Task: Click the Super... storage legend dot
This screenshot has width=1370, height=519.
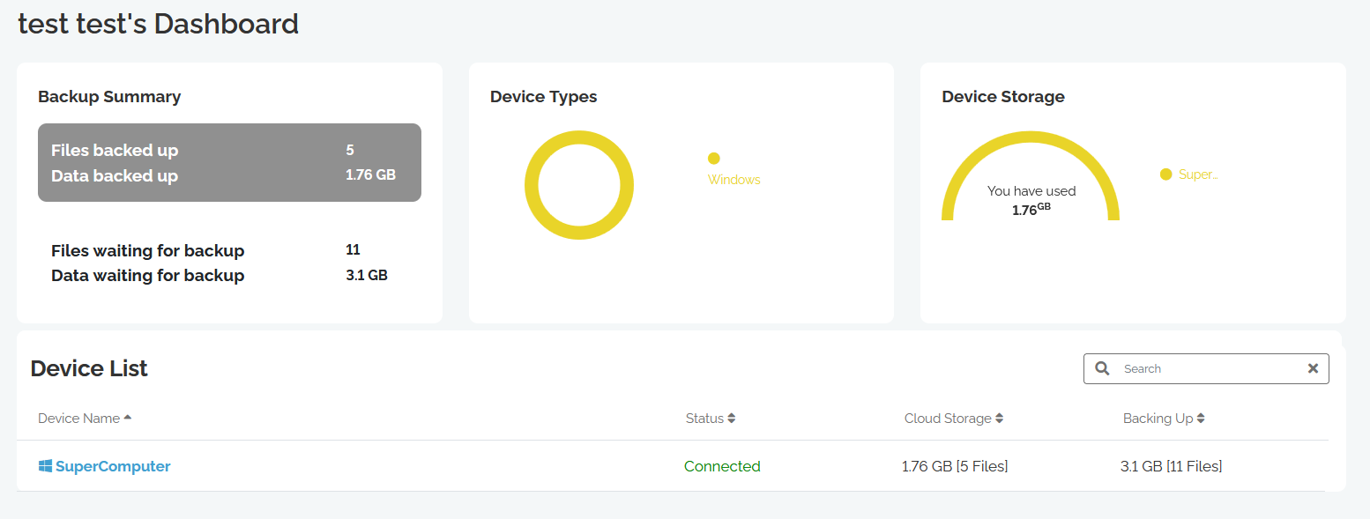Action: click(1166, 174)
